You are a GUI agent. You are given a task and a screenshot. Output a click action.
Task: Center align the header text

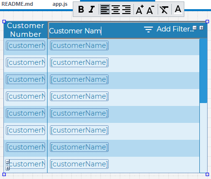115,9
